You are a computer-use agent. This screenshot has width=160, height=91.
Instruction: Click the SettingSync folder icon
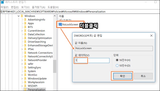(x=25, y=67)
